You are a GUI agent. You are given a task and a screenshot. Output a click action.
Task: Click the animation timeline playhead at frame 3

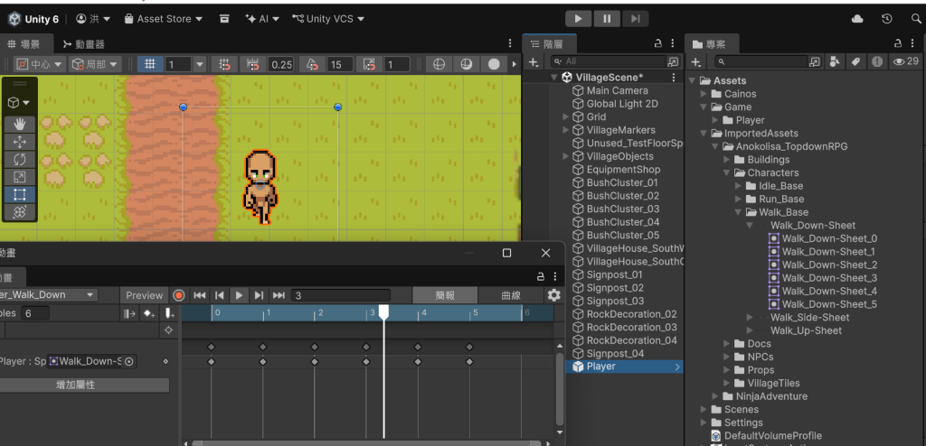tap(383, 312)
